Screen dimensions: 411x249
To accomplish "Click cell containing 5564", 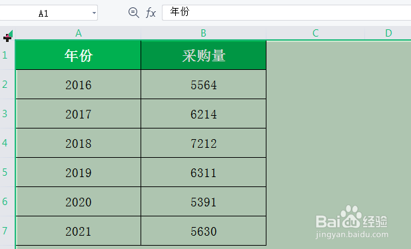I will pos(203,85).
